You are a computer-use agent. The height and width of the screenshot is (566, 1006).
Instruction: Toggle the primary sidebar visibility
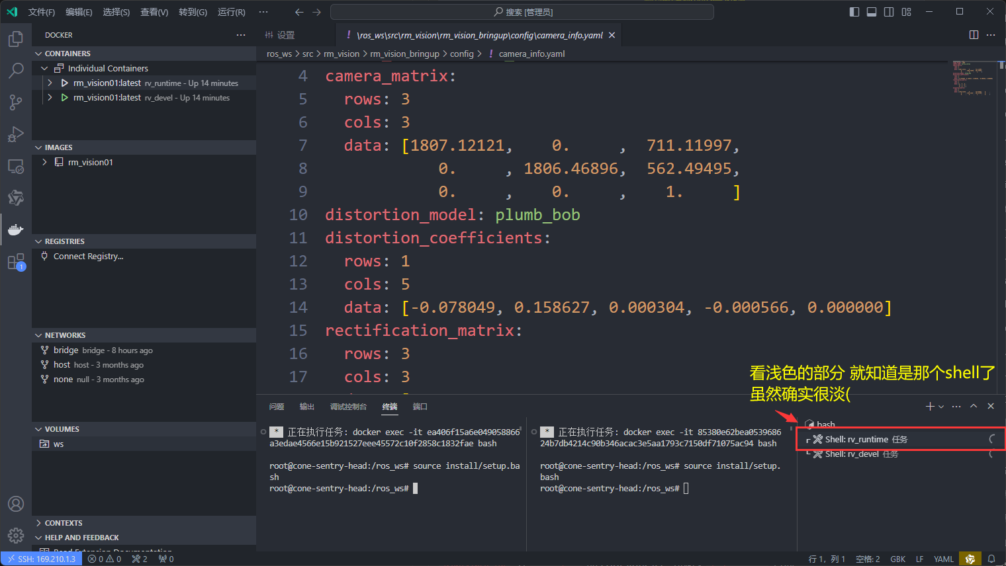click(x=854, y=12)
